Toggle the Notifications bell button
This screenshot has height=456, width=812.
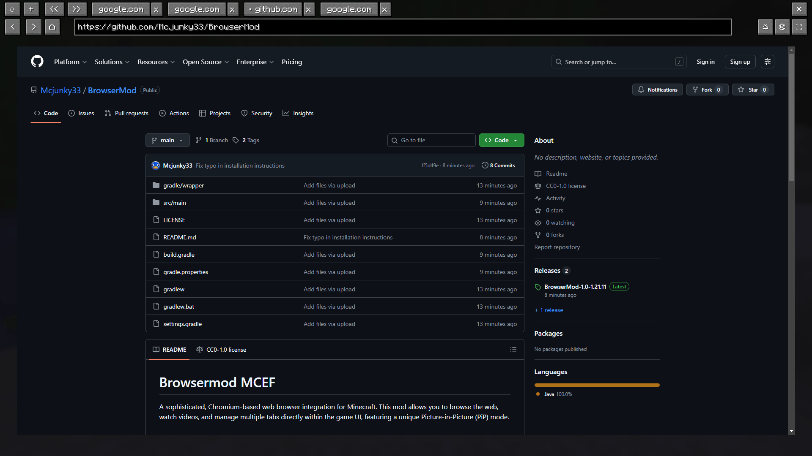[x=657, y=90]
